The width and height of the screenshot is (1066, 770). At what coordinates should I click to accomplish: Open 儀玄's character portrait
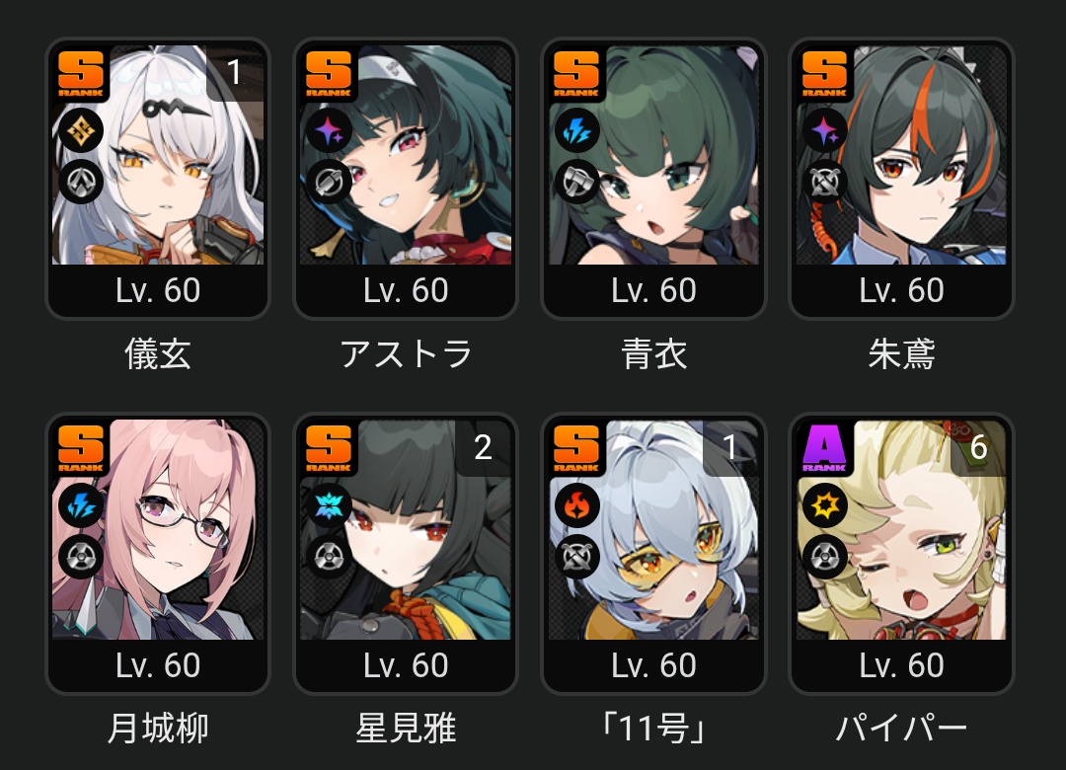(158, 155)
